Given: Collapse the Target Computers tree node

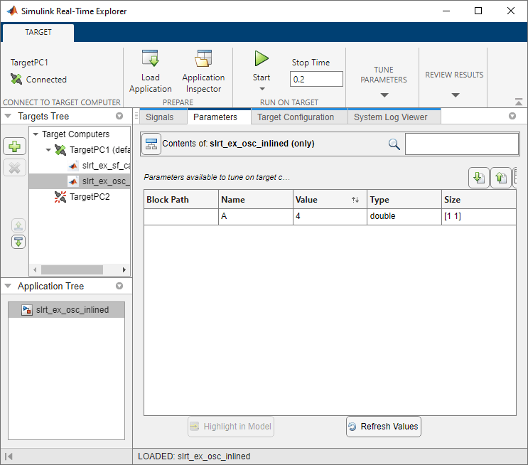Looking at the screenshot, I should tap(36, 134).
